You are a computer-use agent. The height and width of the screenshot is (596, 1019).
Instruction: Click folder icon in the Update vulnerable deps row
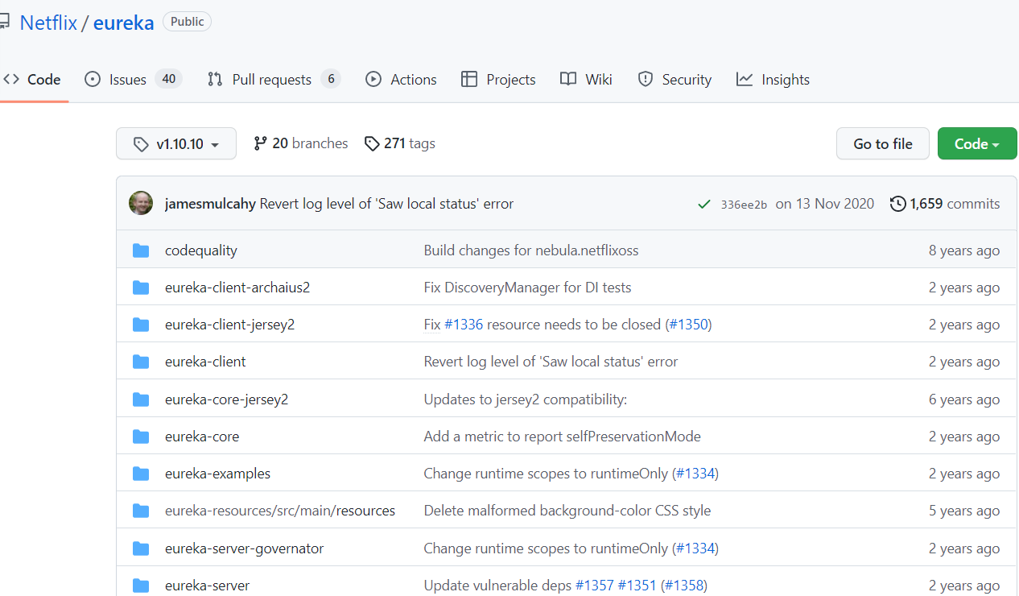tap(141, 586)
